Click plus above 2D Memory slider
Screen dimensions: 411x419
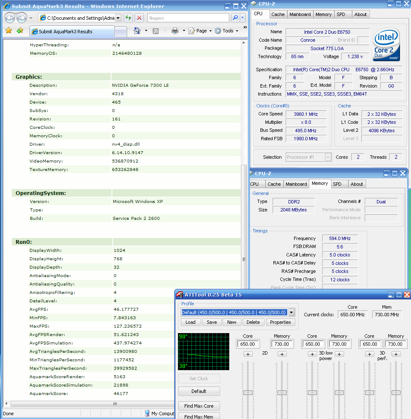point(282,354)
